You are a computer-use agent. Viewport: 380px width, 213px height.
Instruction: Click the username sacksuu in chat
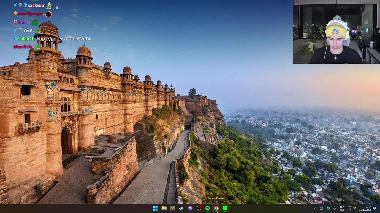[37, 5]
